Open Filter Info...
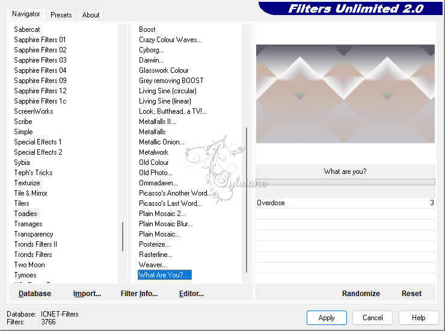The height and width of the screenshot is (331, 445). (x=139, y=294)
